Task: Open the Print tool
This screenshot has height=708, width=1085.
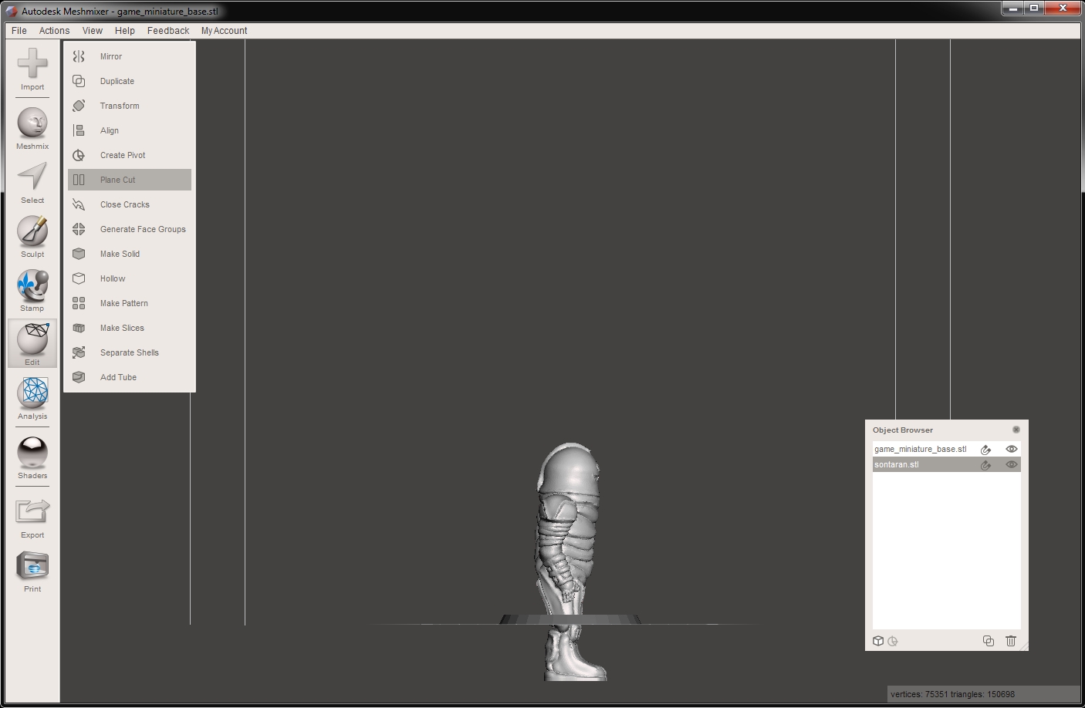Action: tap(32, 571)
